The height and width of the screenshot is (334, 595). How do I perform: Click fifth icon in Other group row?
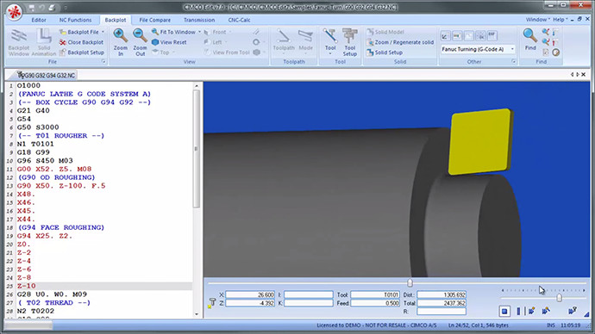pos(492,36)
